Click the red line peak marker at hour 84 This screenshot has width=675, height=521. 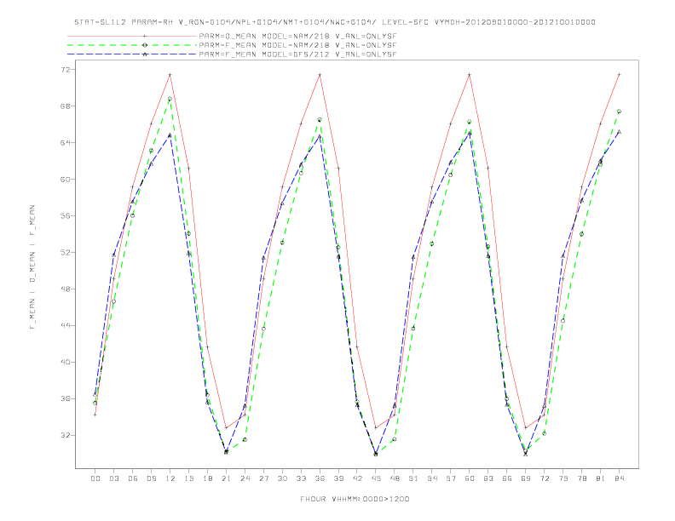click(x=619, y=74)
